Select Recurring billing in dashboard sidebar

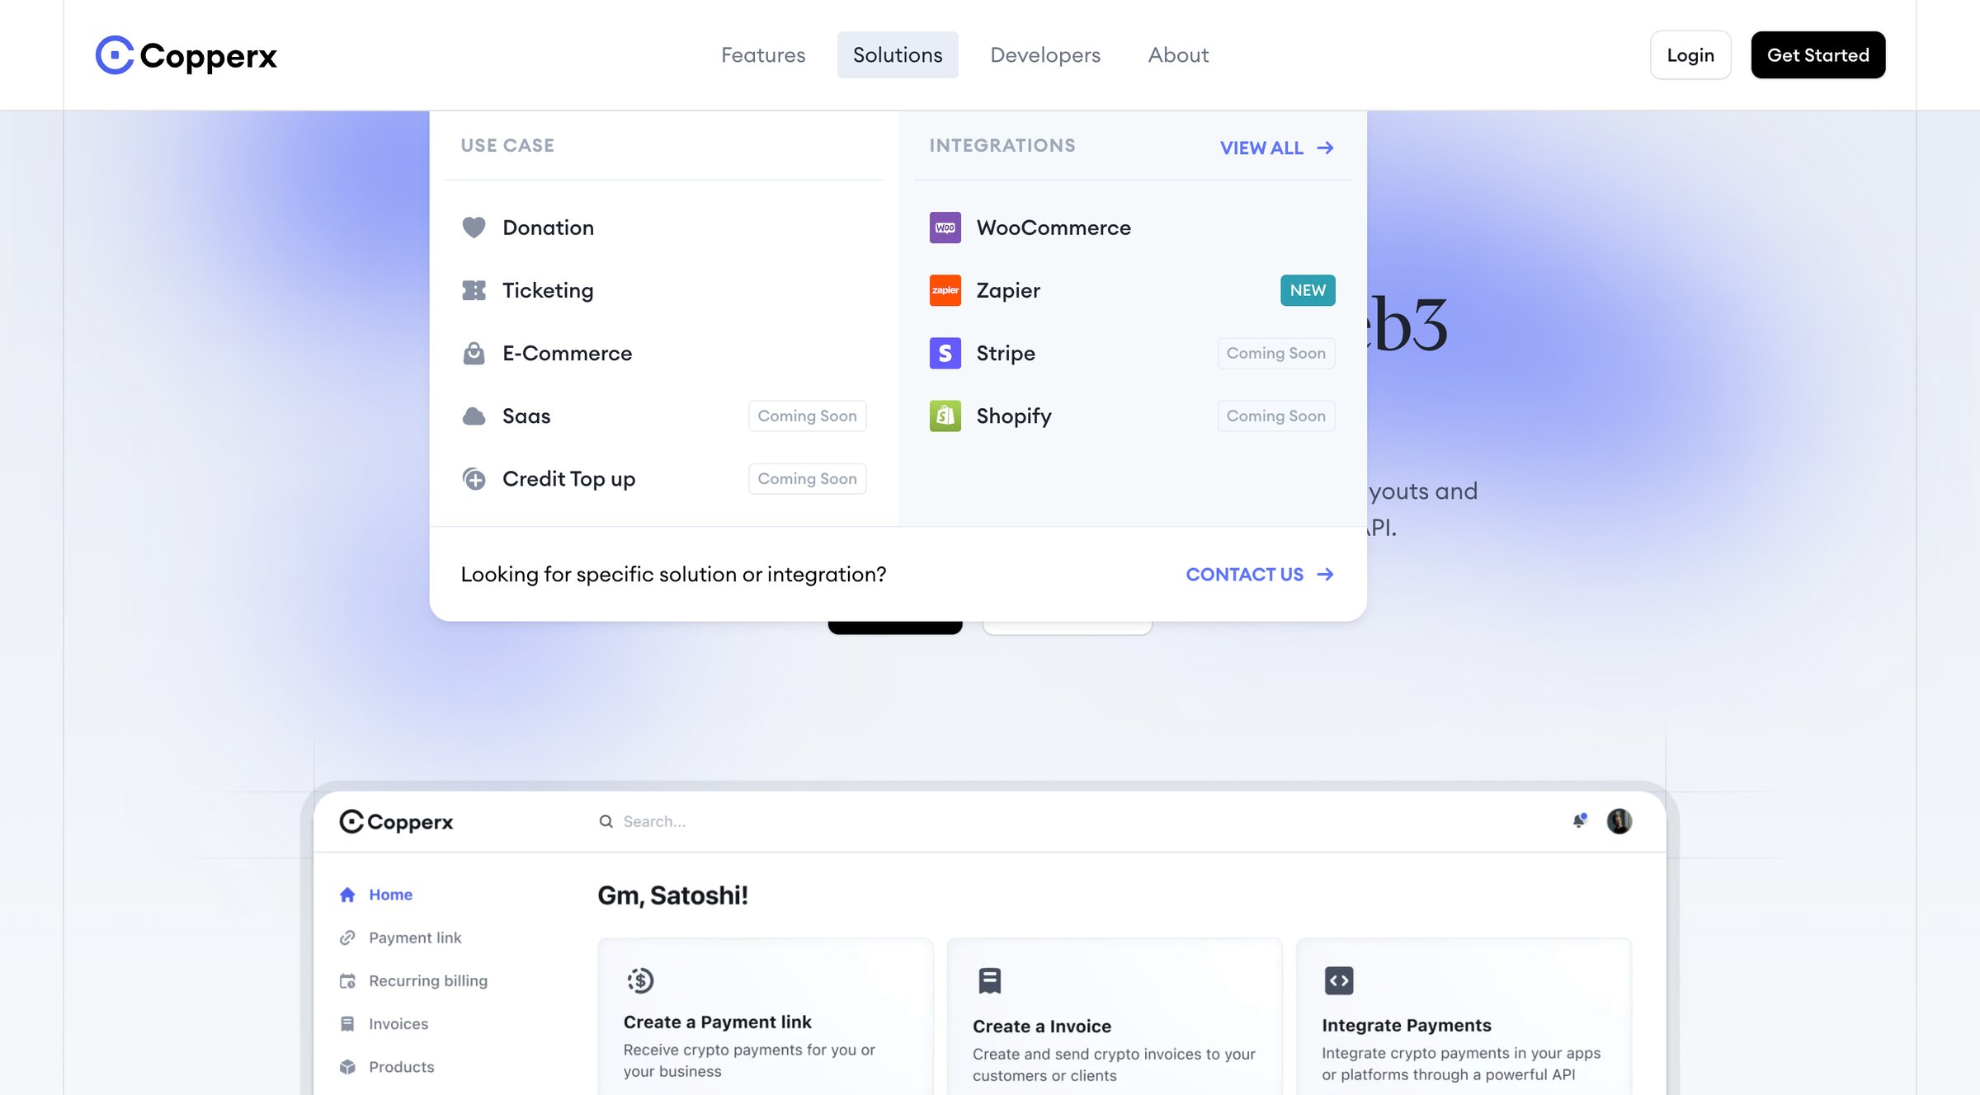pos(428,980)
